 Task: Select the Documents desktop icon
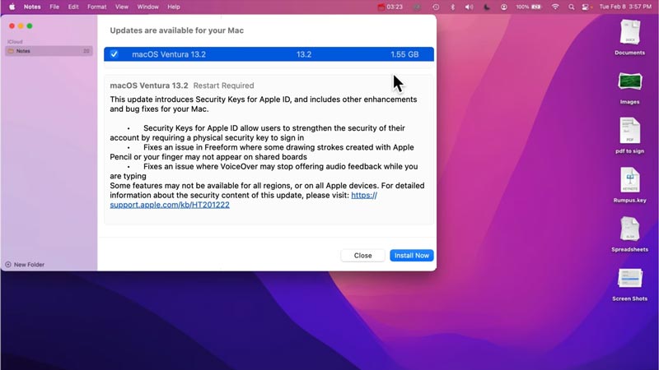point(629,37)
